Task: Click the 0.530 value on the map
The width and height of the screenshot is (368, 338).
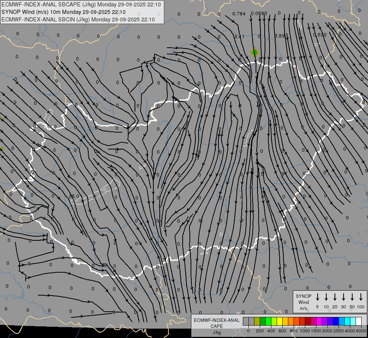Action: 320,35
